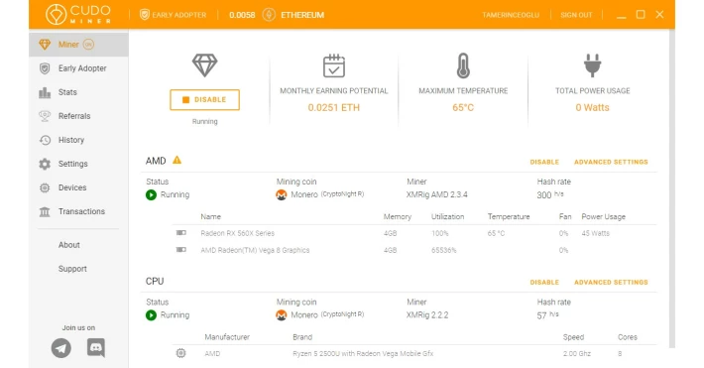704x368 pixels.
Task: Click the 65536% utilization value
Action: pyautogui.click(x=443, y=250)
